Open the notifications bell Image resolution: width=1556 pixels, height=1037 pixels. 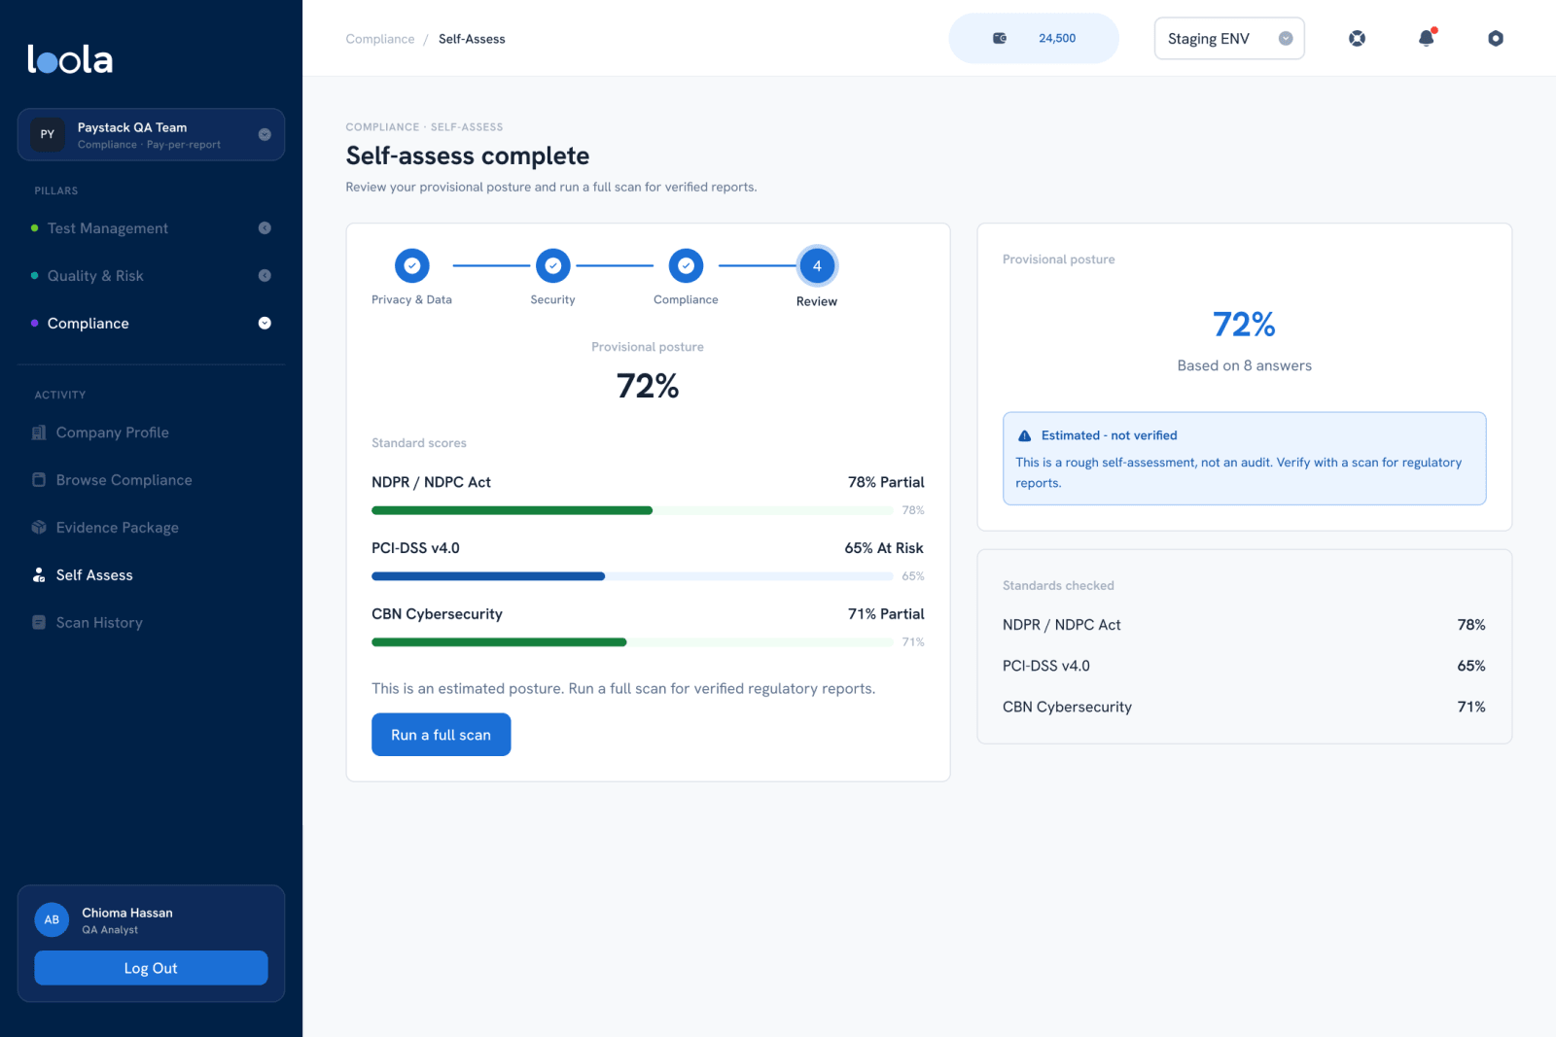(x=1427, y=38)
